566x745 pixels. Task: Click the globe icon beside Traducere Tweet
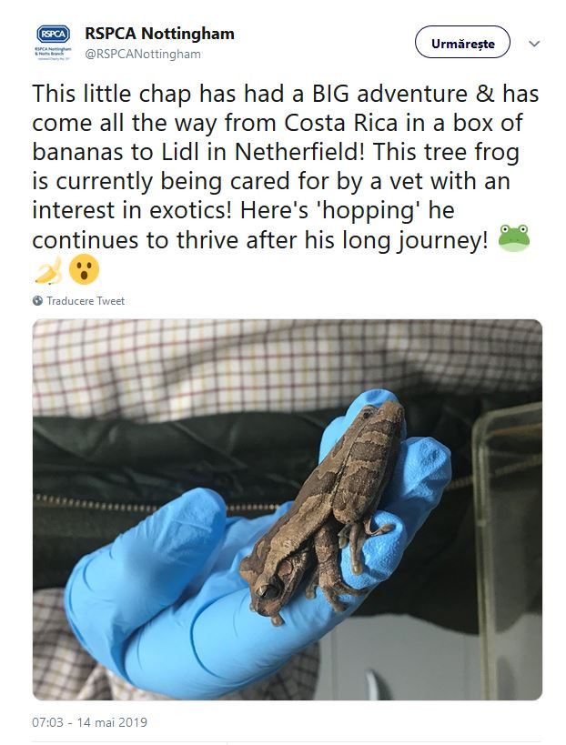click(37, 301)
